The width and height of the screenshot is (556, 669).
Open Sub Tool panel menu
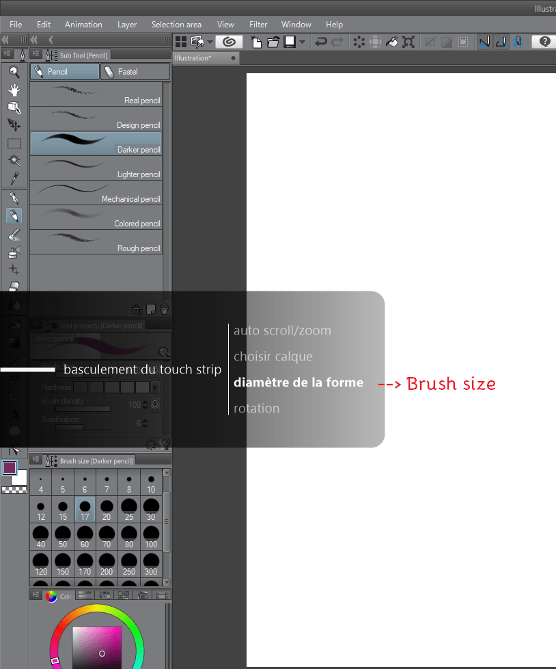pyautogui.click(x=36, y=54)
